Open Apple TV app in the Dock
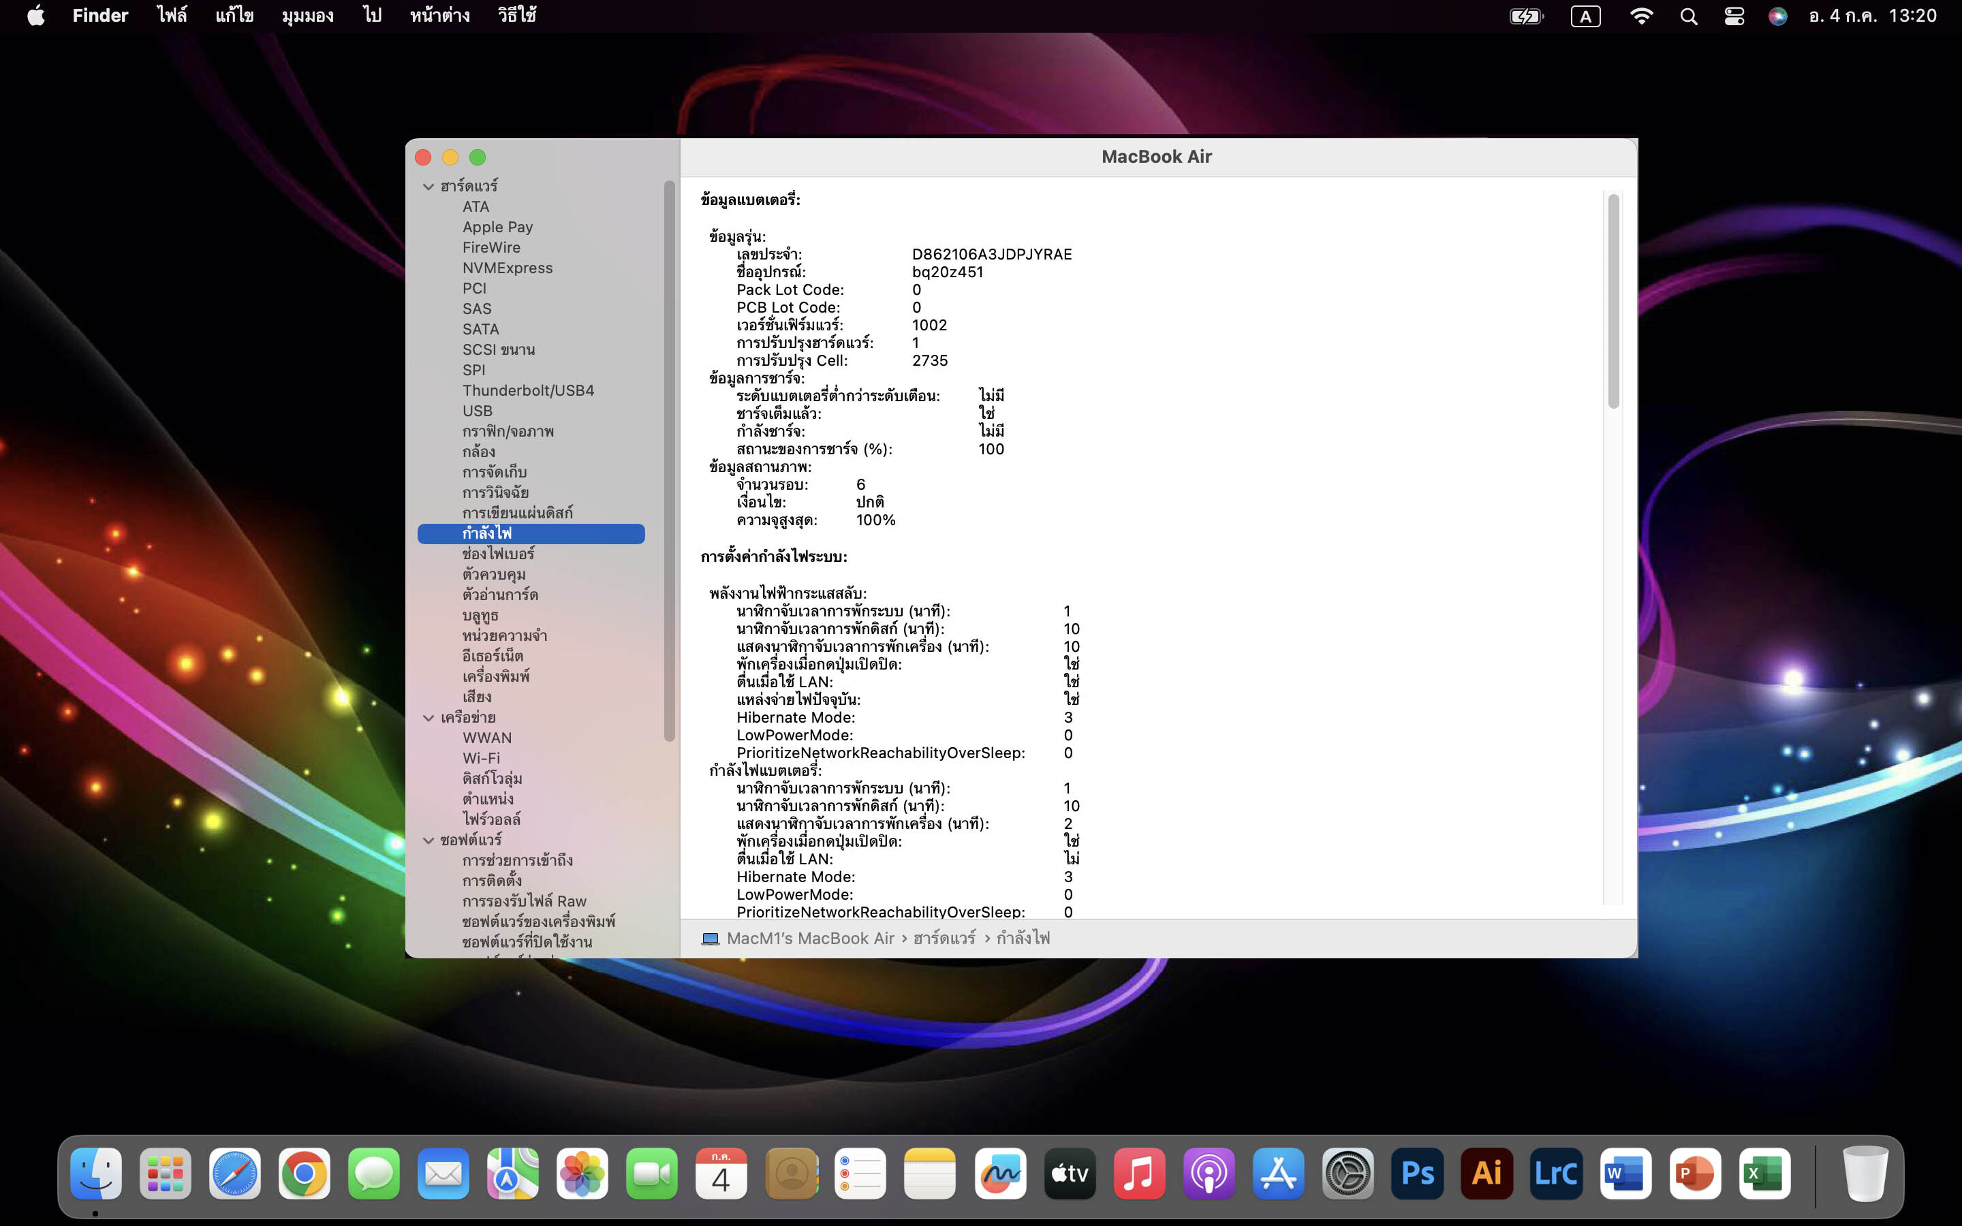This screenshot has width=1962, height=1226. (x=1070, y=1174)
